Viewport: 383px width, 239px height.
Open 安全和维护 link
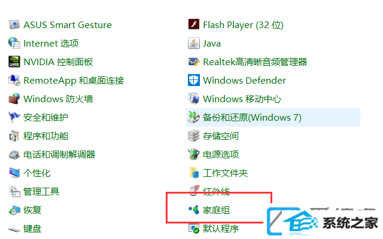coord(45,118)
